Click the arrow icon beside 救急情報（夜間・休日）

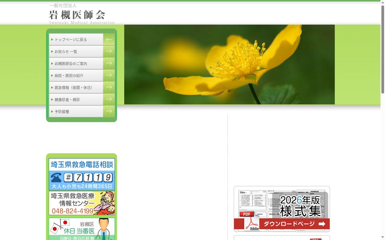tap(109, 87)
